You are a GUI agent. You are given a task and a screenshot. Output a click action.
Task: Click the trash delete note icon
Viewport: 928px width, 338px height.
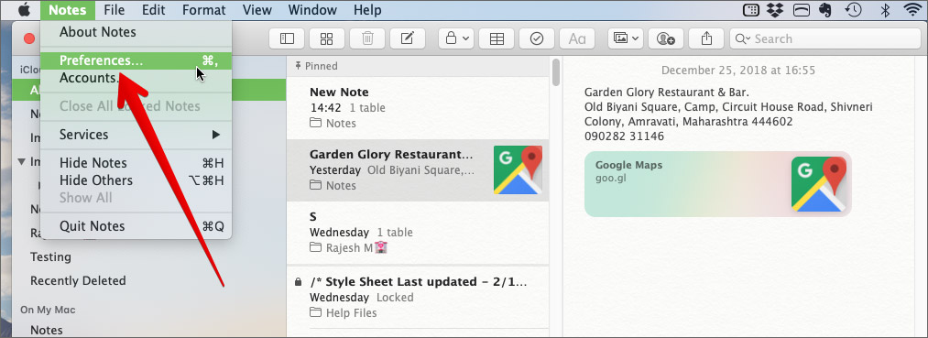pos(367,38)
